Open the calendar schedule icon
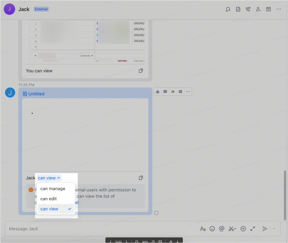 tap(268, 9)
